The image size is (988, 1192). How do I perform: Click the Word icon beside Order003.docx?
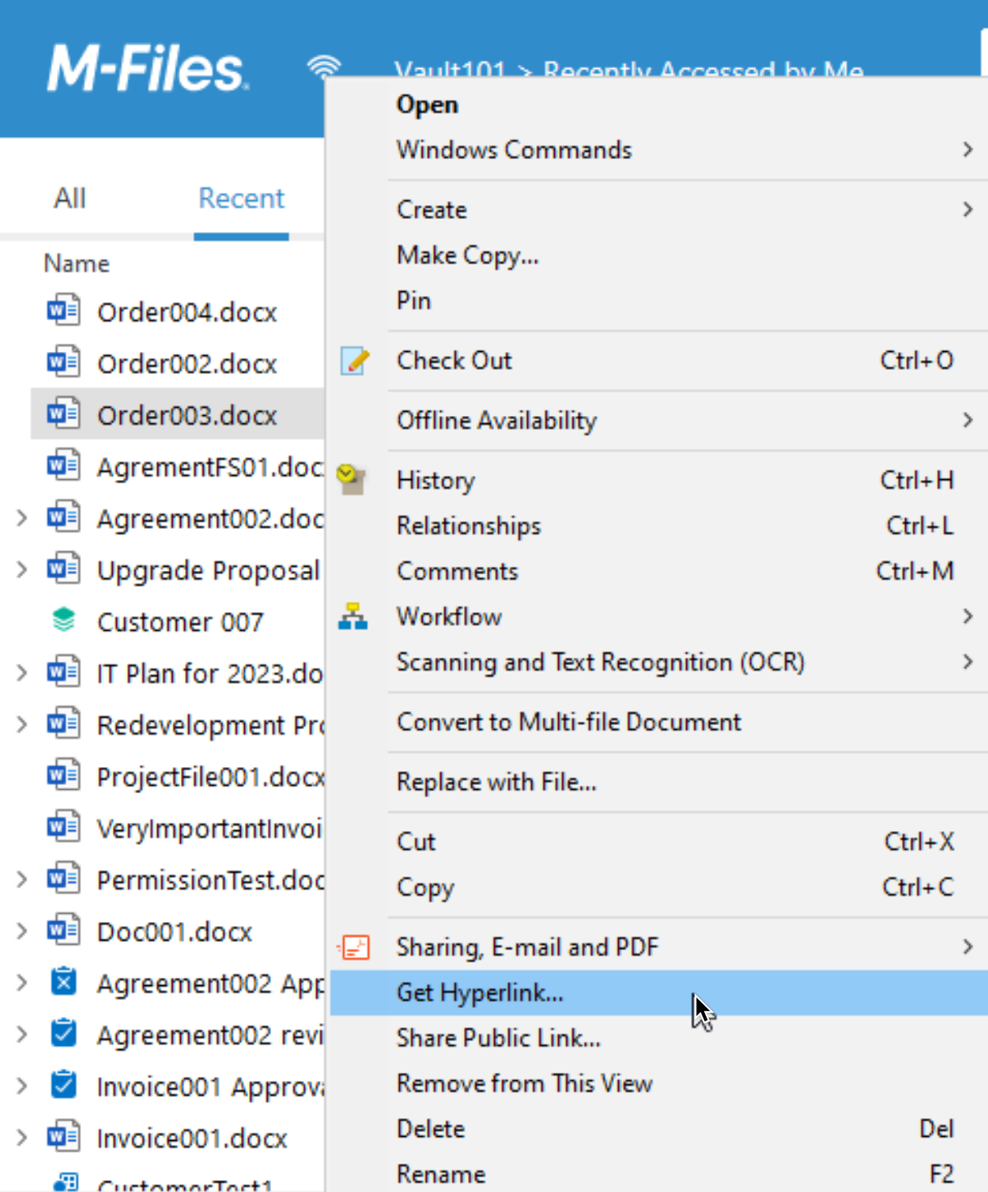point(63,414)
